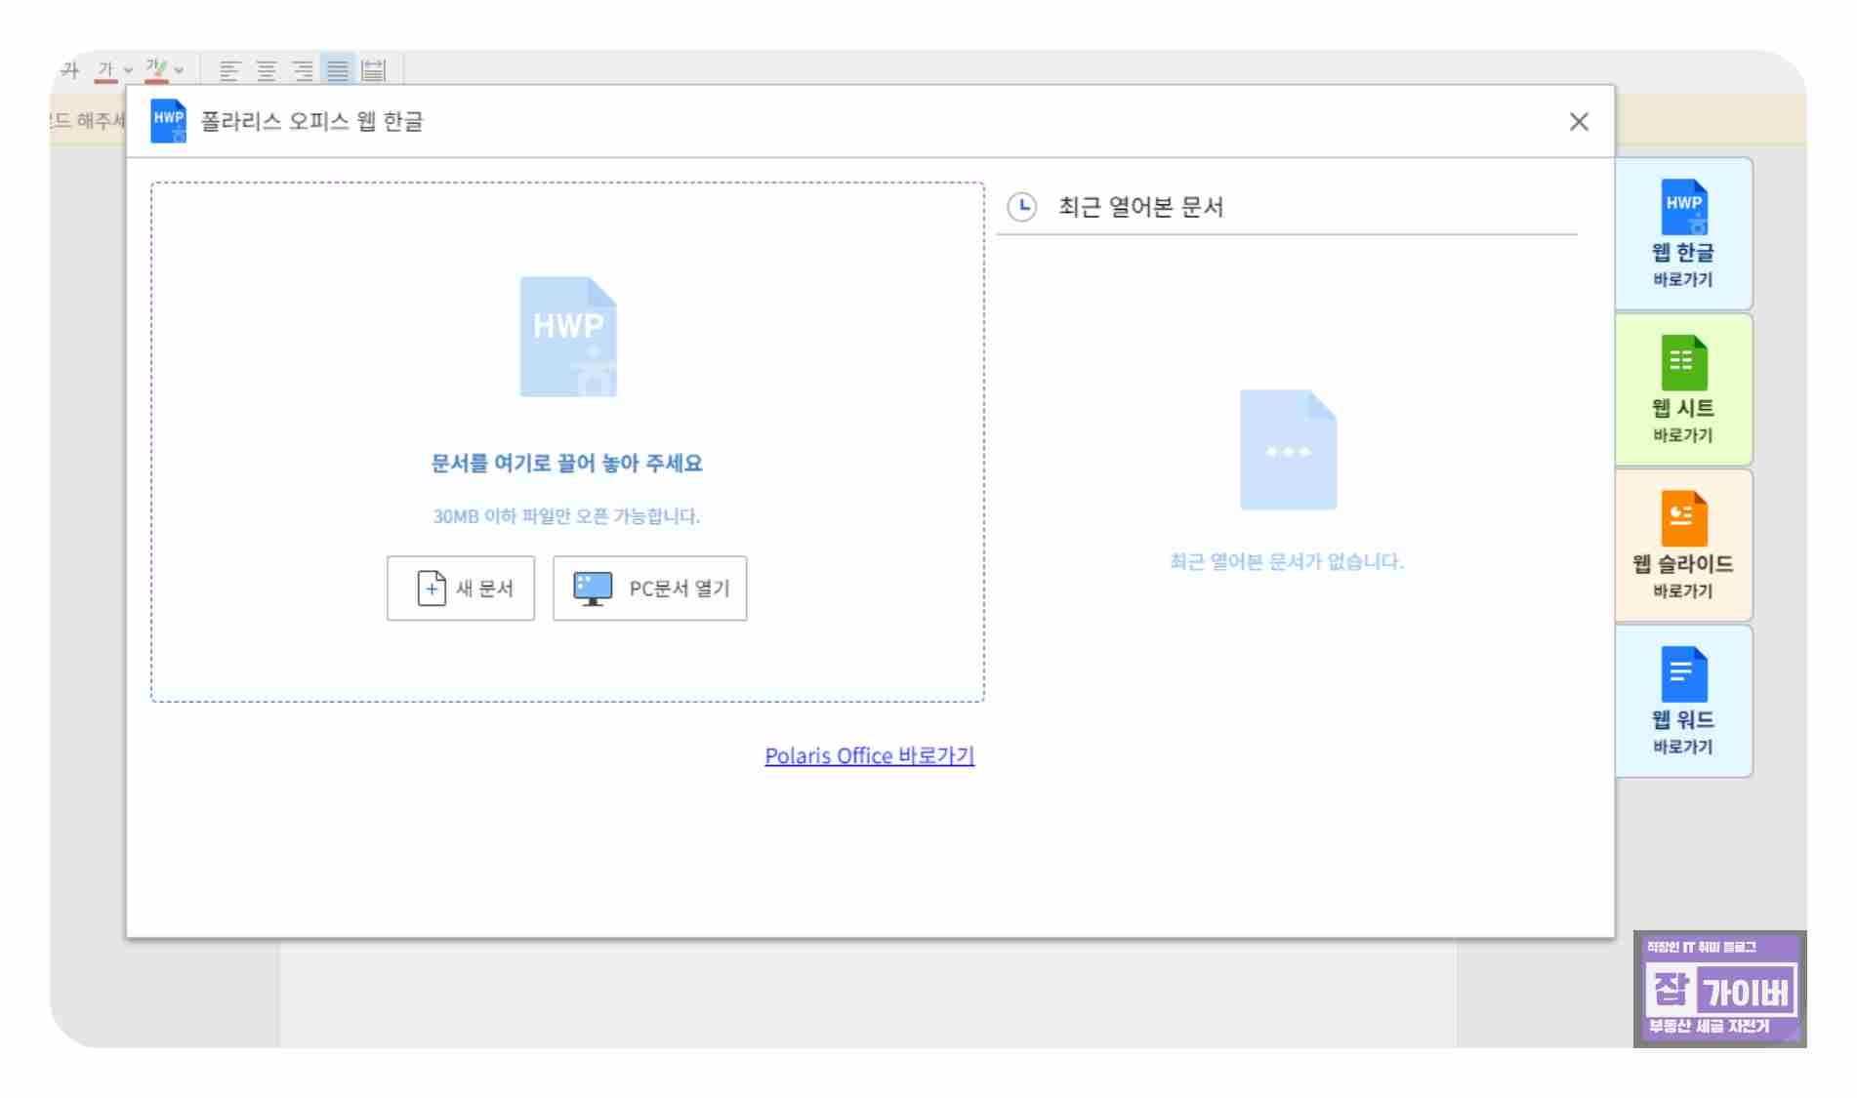The height and width of the screenshot is (1098, 1857).
Task: Follow the Polaris Office 바로가기 link
Action: [870, 755]
